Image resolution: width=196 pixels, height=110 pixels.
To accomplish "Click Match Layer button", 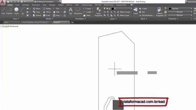I will [123, 15].
